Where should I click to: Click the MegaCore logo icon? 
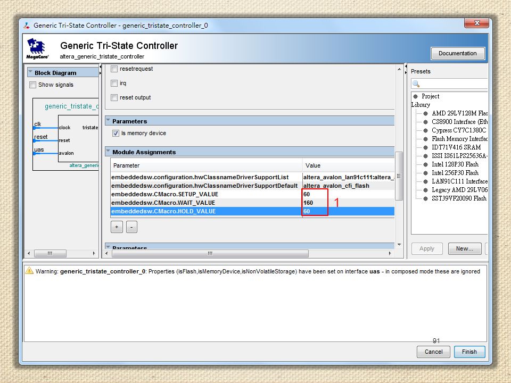[37, 48]
